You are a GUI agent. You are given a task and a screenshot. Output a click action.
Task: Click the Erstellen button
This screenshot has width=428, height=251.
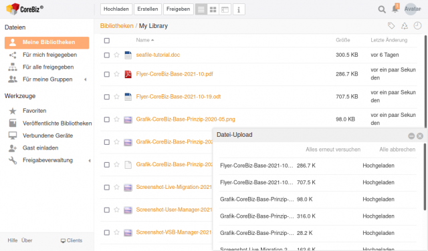pyautogui.click(x=148, y=9)
